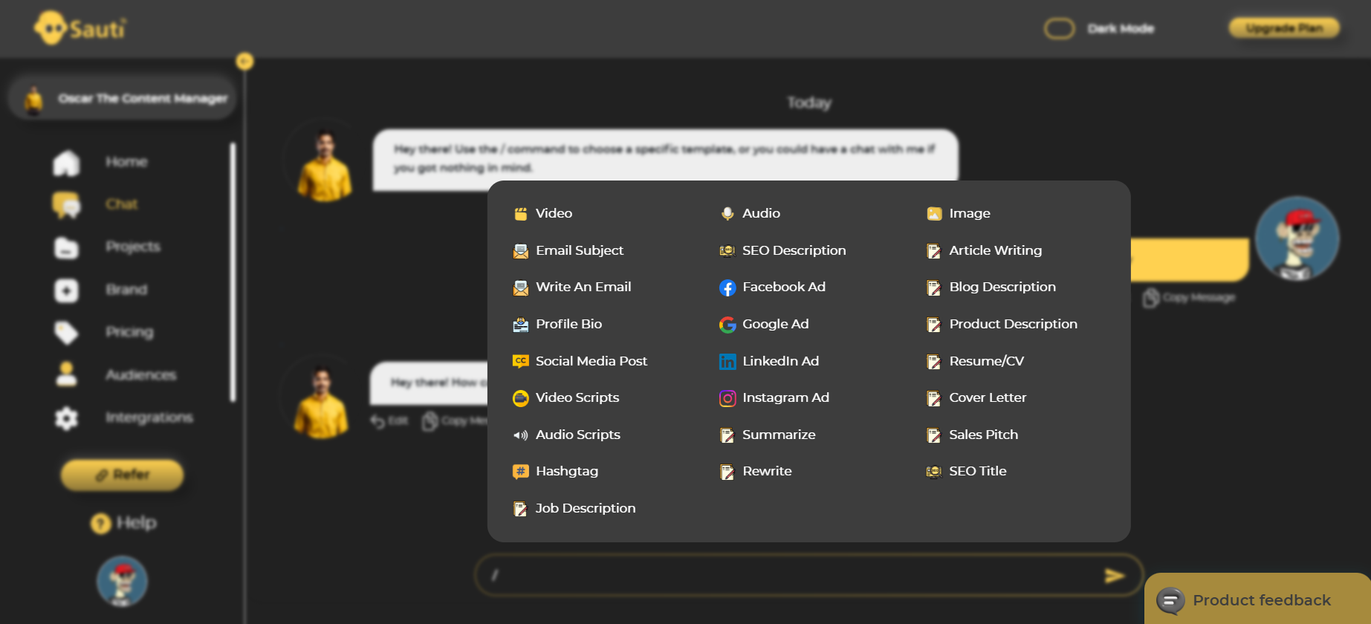Image resolution: width=1371 pixels, height=624 pixels.
Task: Click the Audio microphone icon
Action: click(727, 214)
